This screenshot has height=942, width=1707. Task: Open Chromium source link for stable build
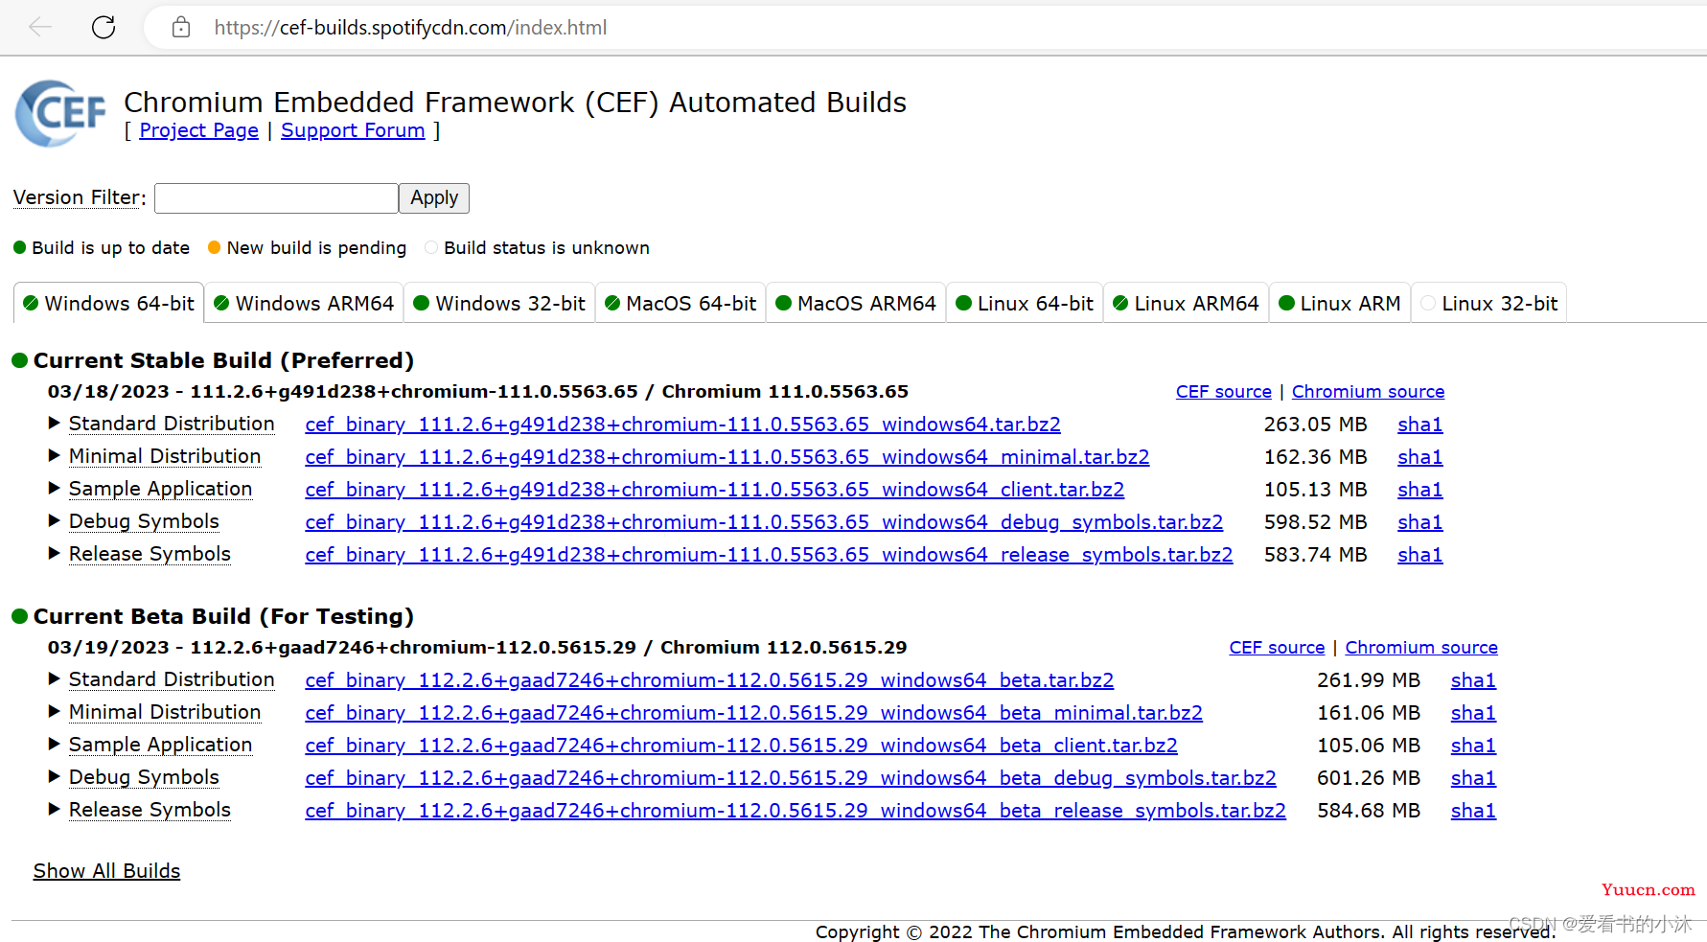click(1368, 392)
